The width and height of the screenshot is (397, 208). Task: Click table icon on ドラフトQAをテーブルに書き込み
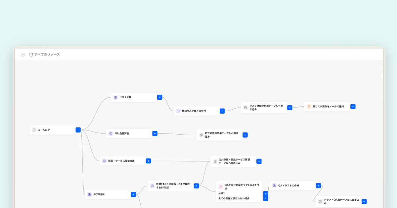pos(320,201)
